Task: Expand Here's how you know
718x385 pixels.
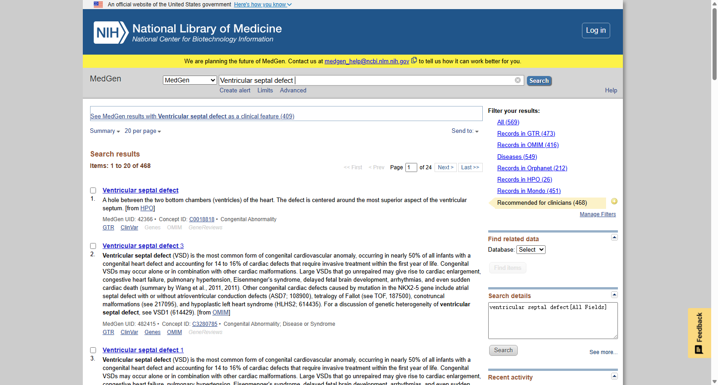Action: pos(263,5)
